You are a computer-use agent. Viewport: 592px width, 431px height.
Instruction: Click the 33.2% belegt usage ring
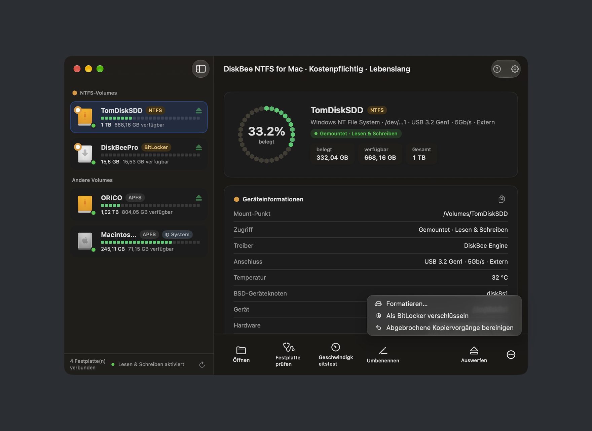tap(266, 134)
